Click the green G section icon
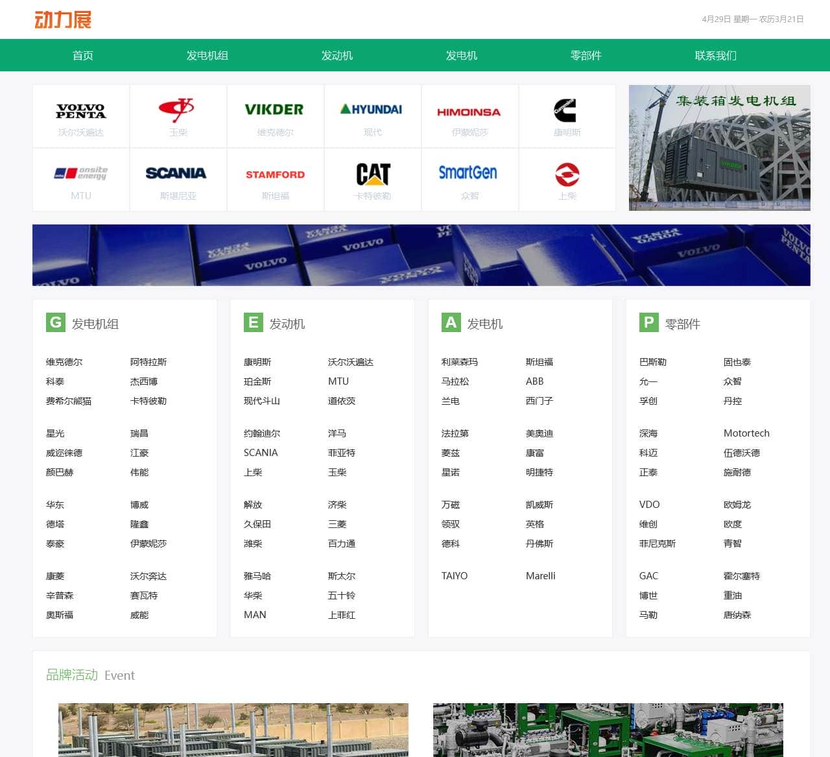This screenshot has width=830, height=757. (x=56, y=322)
